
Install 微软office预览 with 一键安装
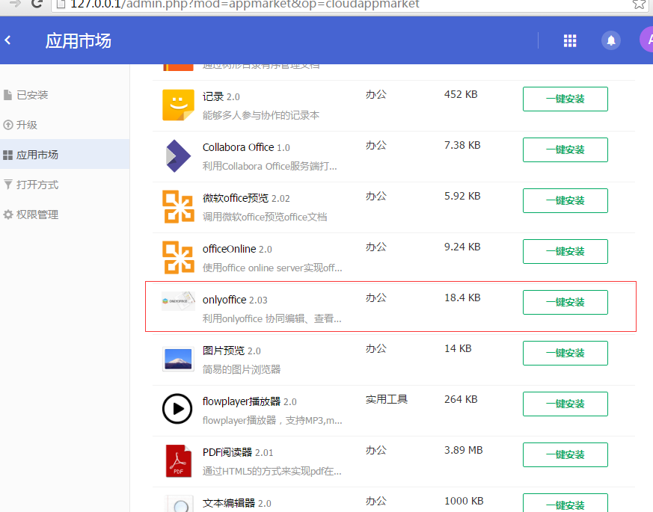[565, 200]
